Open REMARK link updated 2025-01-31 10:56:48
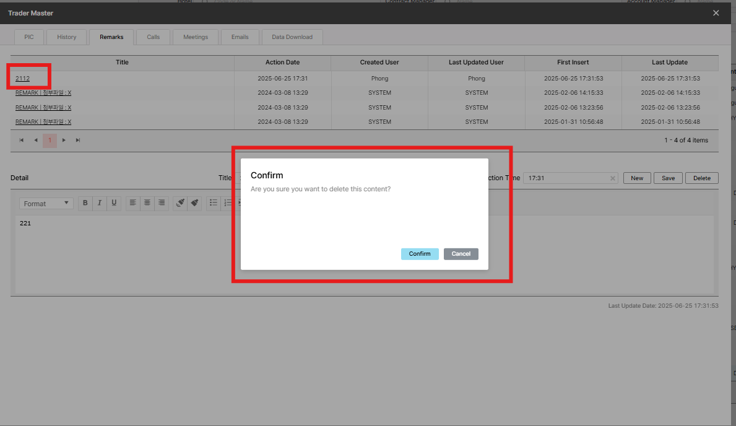This screenshot has width=736, height=426. tap(43, 121)
